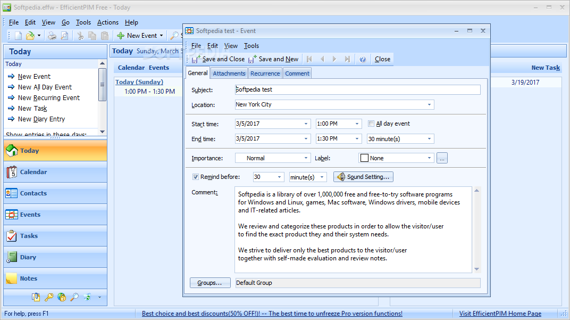Click the Open folder icon in main toolbar
Image resolution: width=570 pixels, height=320 pixels.
[30, 35]
